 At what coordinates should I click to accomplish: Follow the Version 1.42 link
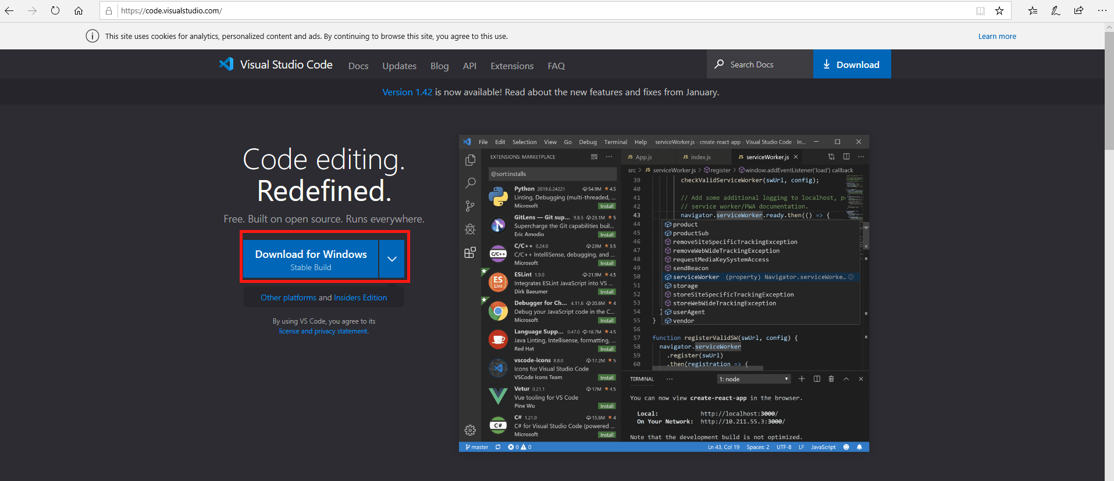[407, 92]
